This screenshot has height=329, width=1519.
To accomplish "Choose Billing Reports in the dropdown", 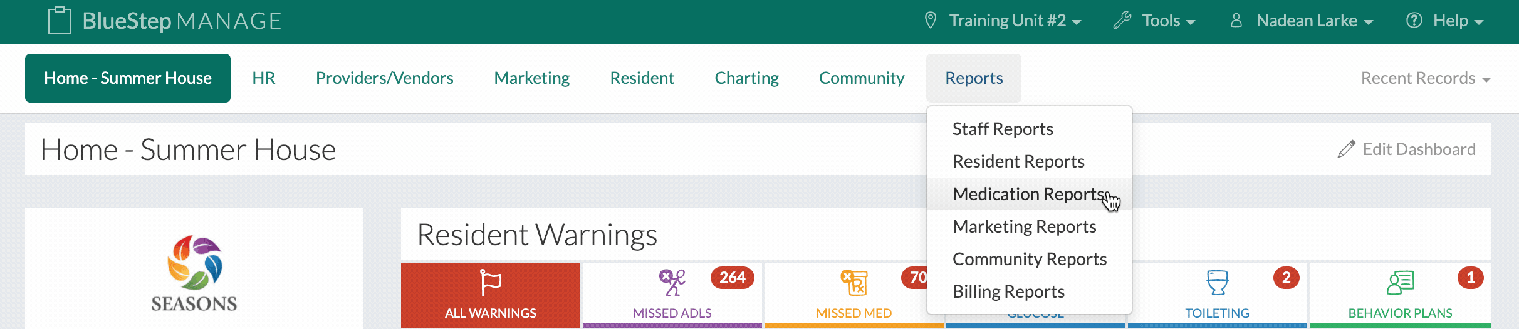I will click(x=1008, y=291).
